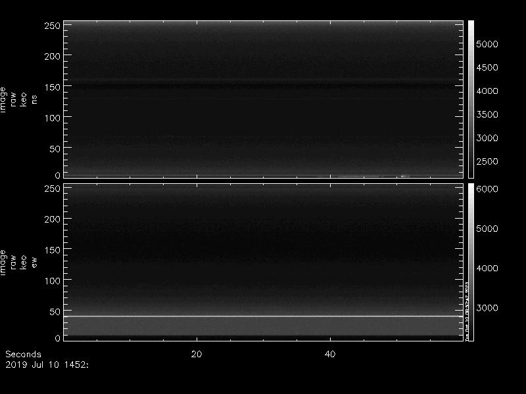Click the 50 tick of the ew keogram
This screenshot has height=394, width=526.
tap(55, 311)
